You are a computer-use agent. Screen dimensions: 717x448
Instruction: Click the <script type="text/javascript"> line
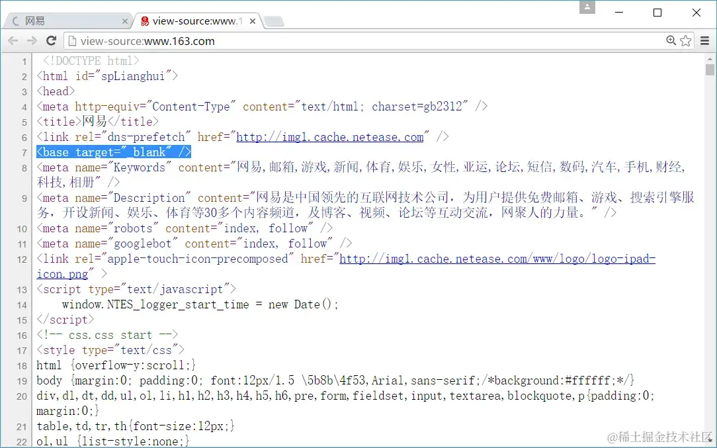click(x=136, y=289)
